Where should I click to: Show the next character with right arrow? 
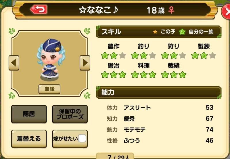pyautogui.click(x=85, y=63)
